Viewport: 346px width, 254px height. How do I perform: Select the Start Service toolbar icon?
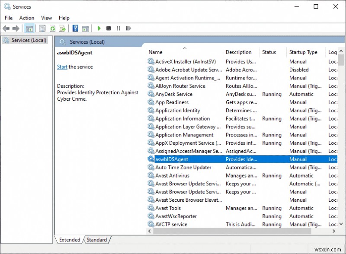point(99,29)
